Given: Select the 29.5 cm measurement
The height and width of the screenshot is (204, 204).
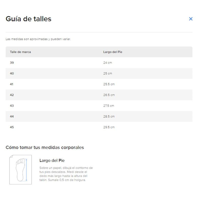Looking at the screenshot, I should point(109,127).
